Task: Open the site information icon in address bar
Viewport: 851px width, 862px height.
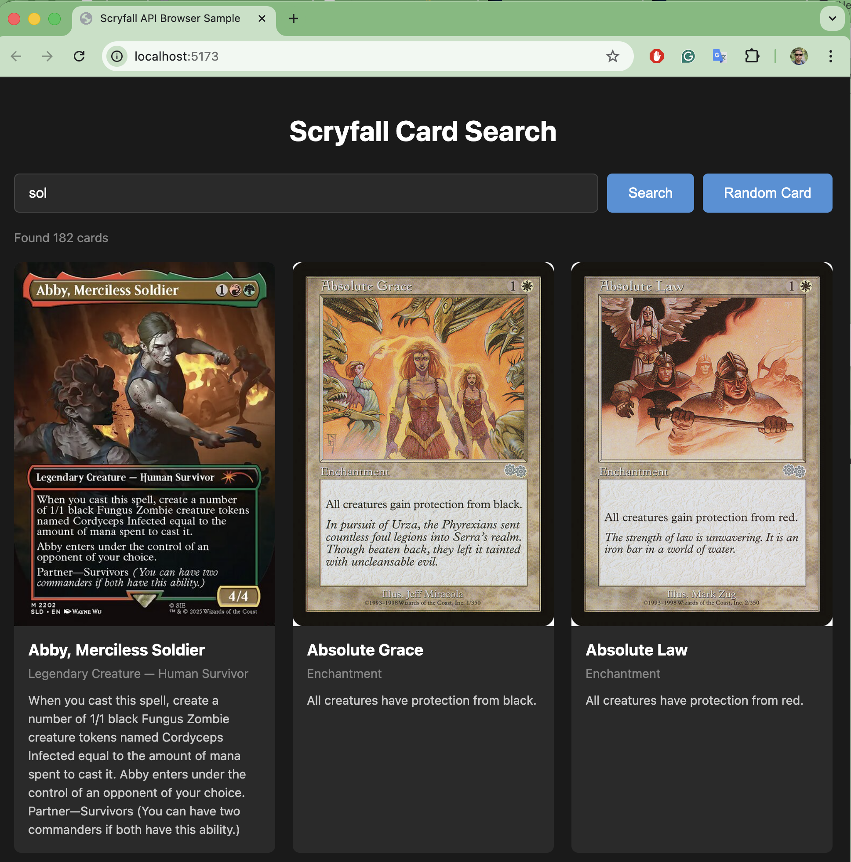Action: pos(116,56)
